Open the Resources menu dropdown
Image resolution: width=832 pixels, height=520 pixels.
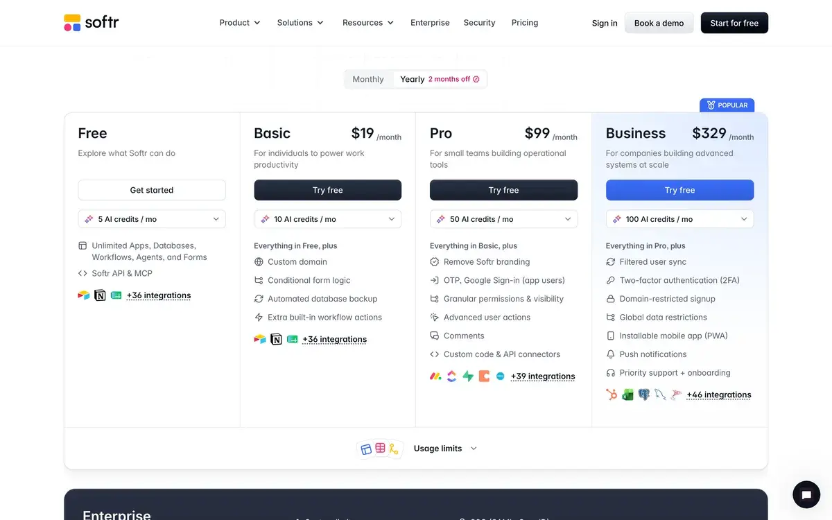[368, 23]
